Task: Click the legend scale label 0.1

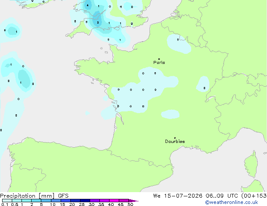Action: click(x=5, y=204)
